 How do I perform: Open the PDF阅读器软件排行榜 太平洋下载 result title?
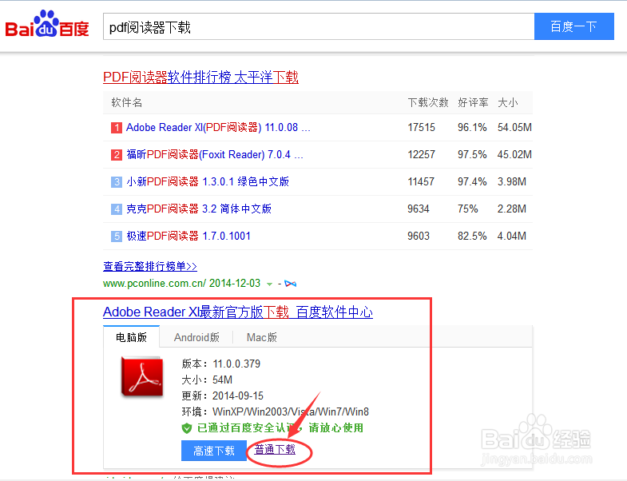tap(200, 77)
